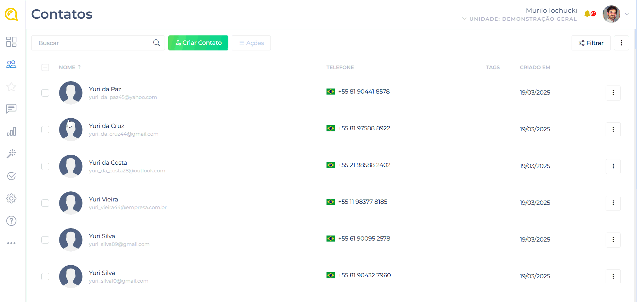637x302 pixels.
Task: Open the options menu for Yuri da Cruz
Action: [613, 130]
